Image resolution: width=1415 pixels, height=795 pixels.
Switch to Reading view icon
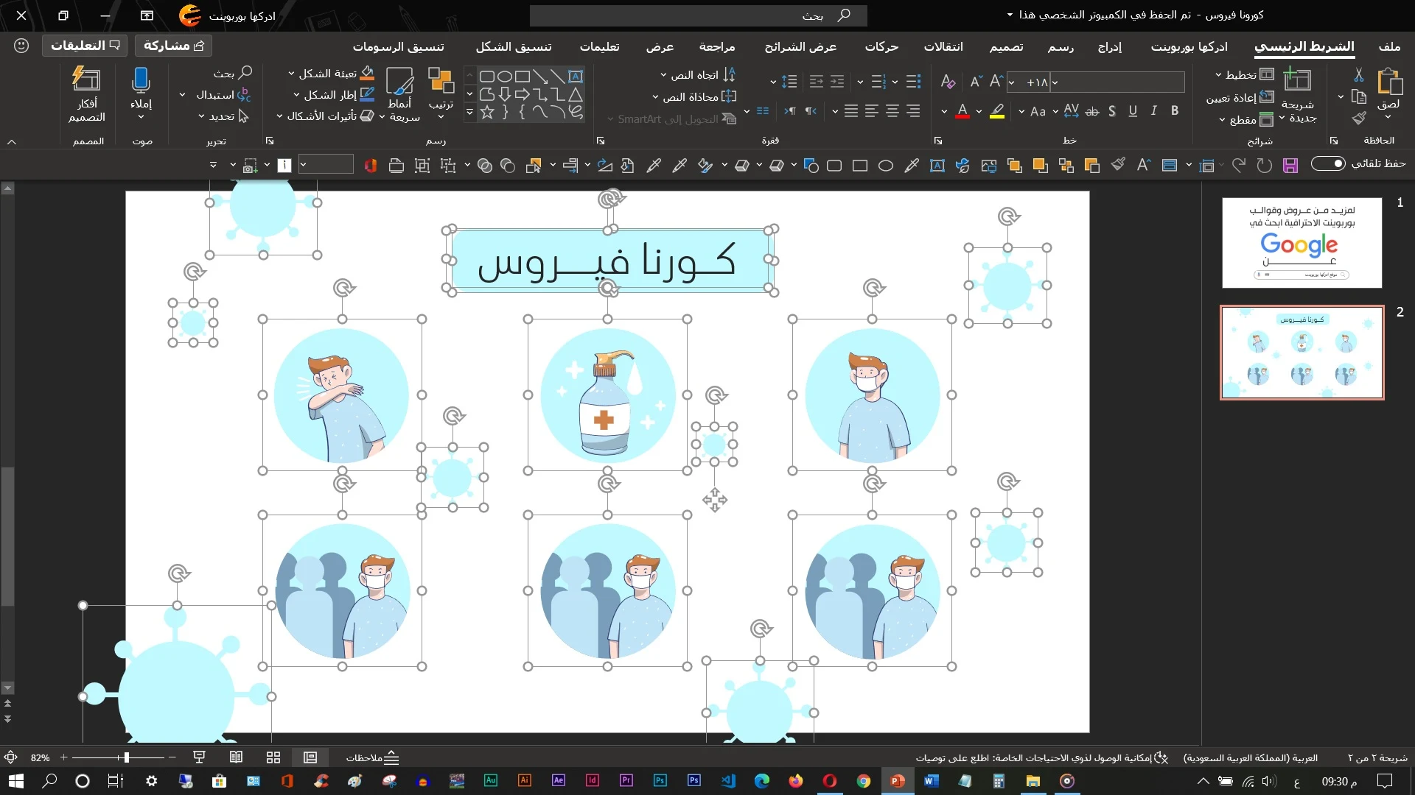tap(236, 757)
